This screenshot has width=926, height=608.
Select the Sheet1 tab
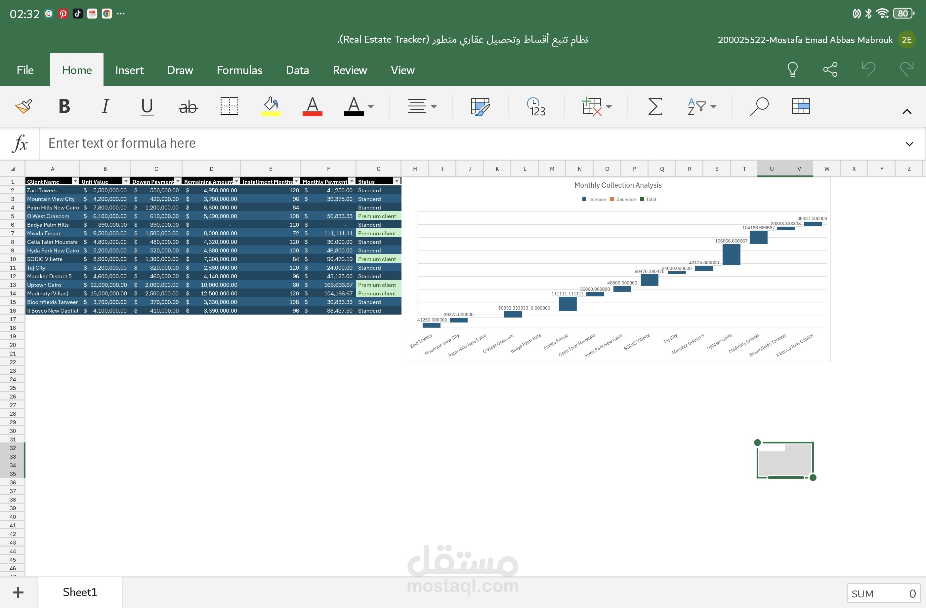(x=80, y=592)
